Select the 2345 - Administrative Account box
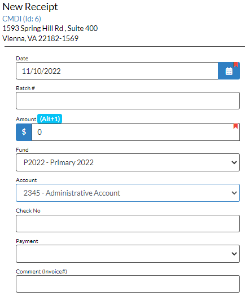 [128, 193]
